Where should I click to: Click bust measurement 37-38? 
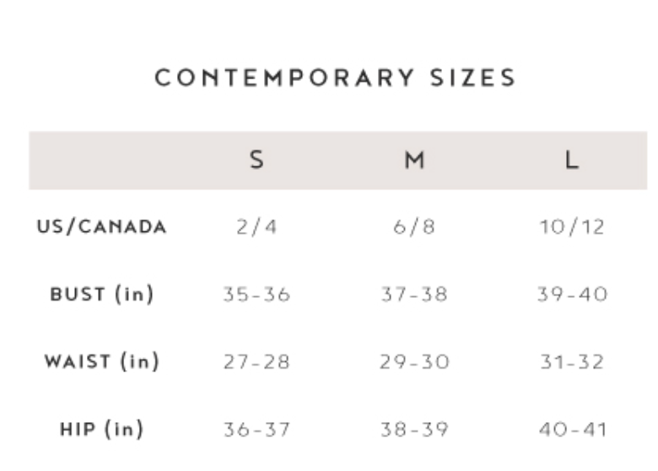click(414, 295)
